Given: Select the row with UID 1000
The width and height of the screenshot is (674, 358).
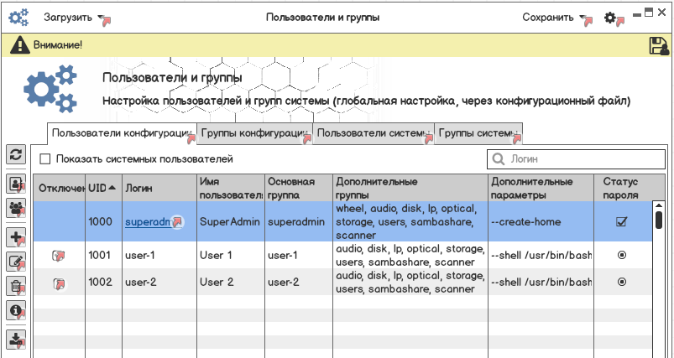Looking at the screenshot, I should (x=343, y=221).
